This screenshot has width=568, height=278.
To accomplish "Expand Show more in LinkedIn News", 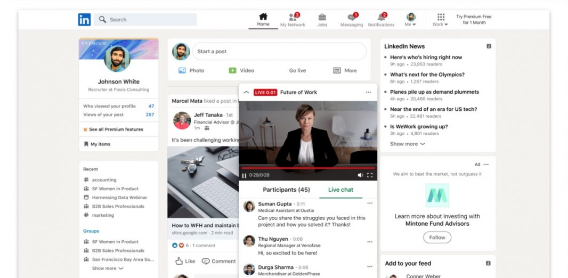I will pos(407,144).
